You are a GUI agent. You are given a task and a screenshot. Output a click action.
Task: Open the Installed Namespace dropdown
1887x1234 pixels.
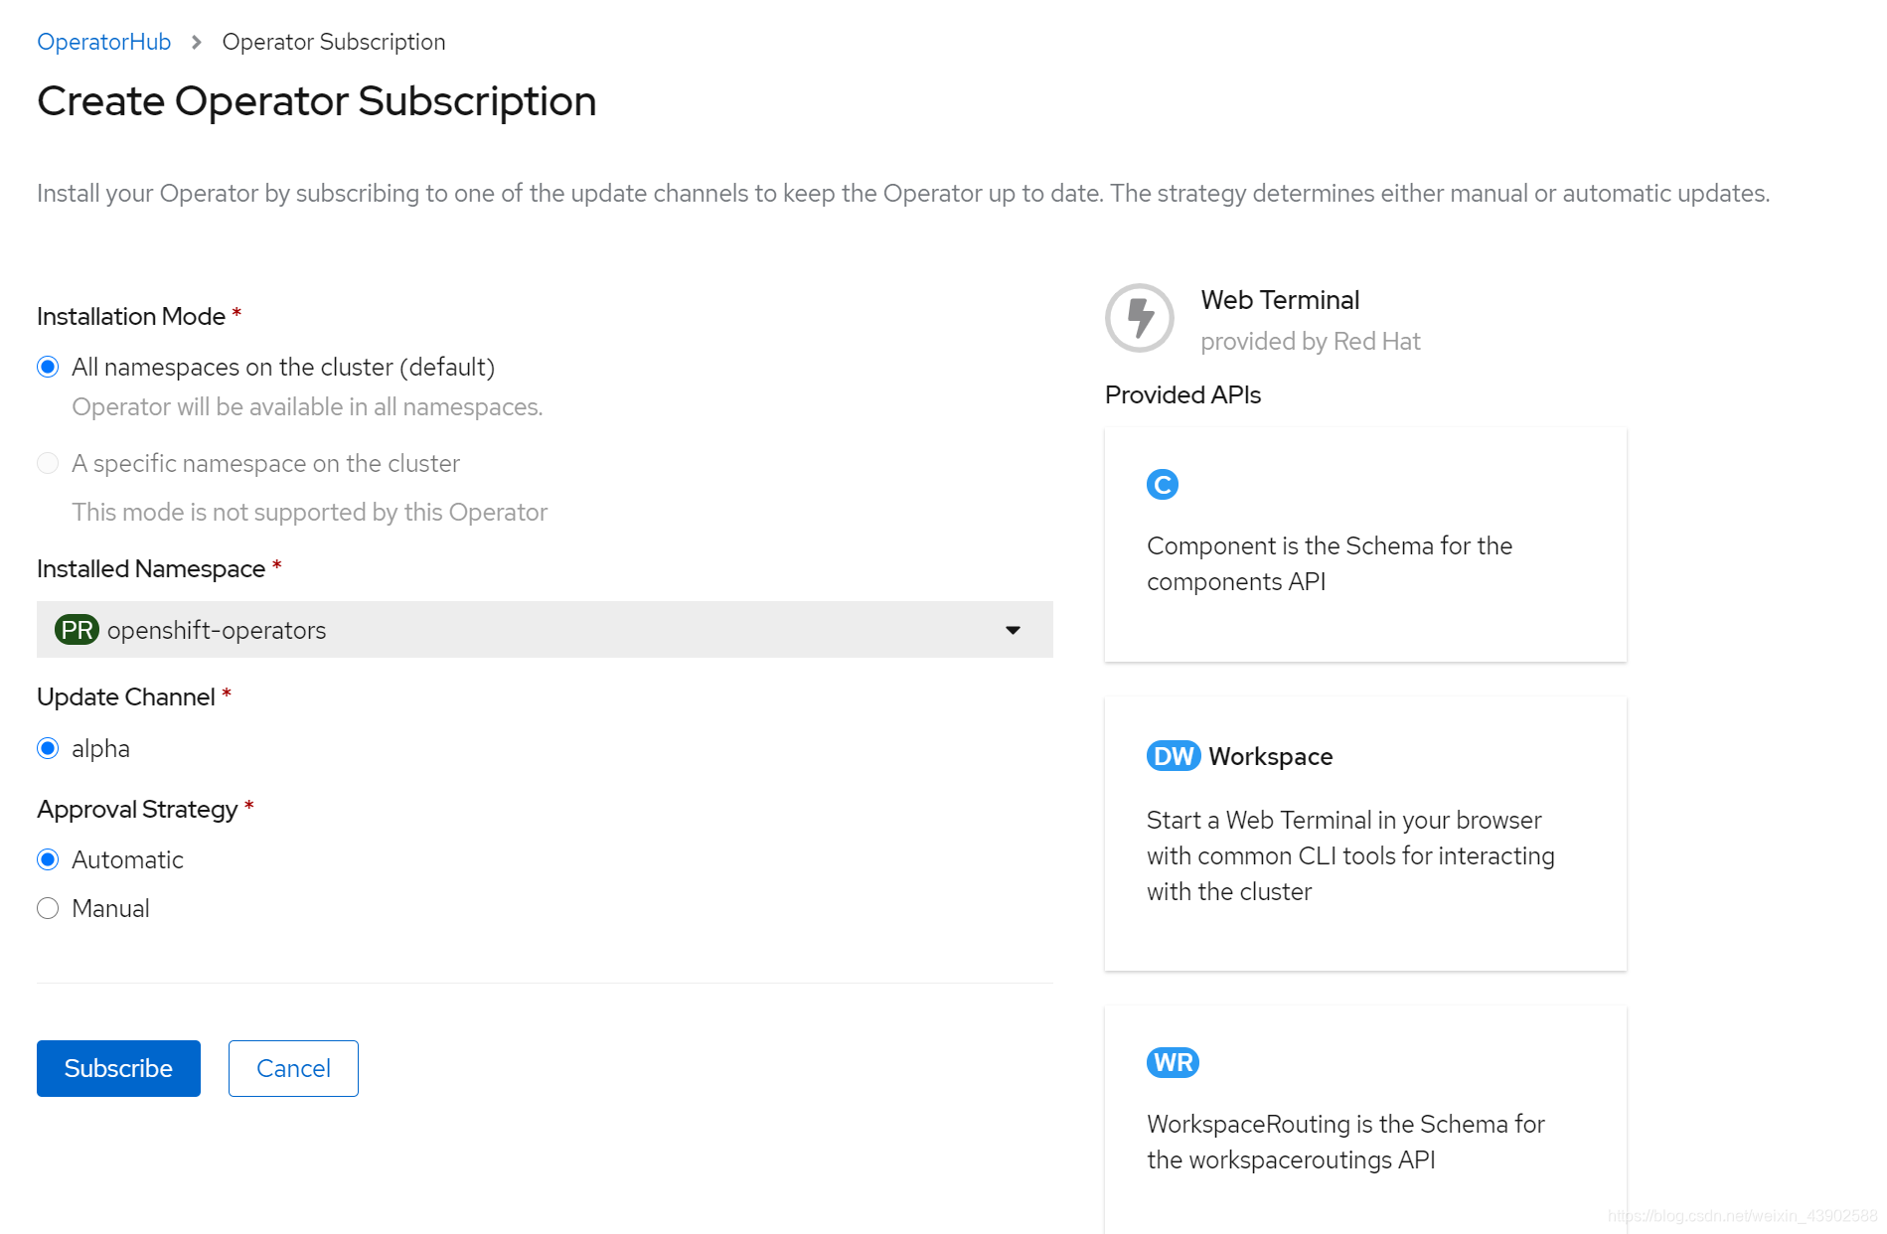tap(545, 629)
